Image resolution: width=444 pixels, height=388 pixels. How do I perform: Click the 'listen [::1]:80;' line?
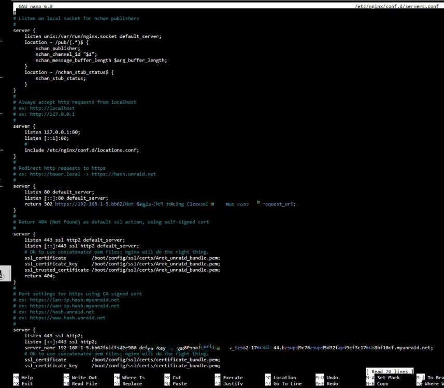pos(47,138)
